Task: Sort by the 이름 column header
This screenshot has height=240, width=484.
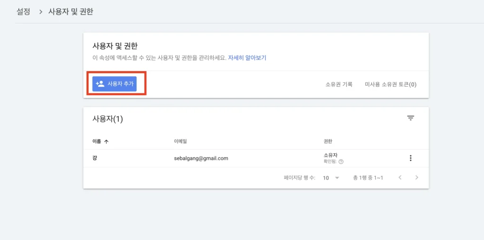Action: [101, 141]
